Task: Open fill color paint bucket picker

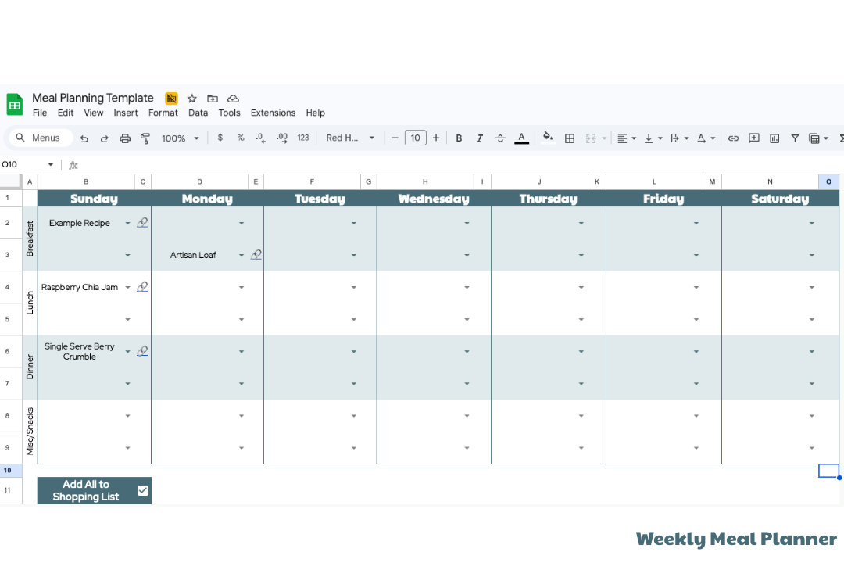Action: (548, 138)
